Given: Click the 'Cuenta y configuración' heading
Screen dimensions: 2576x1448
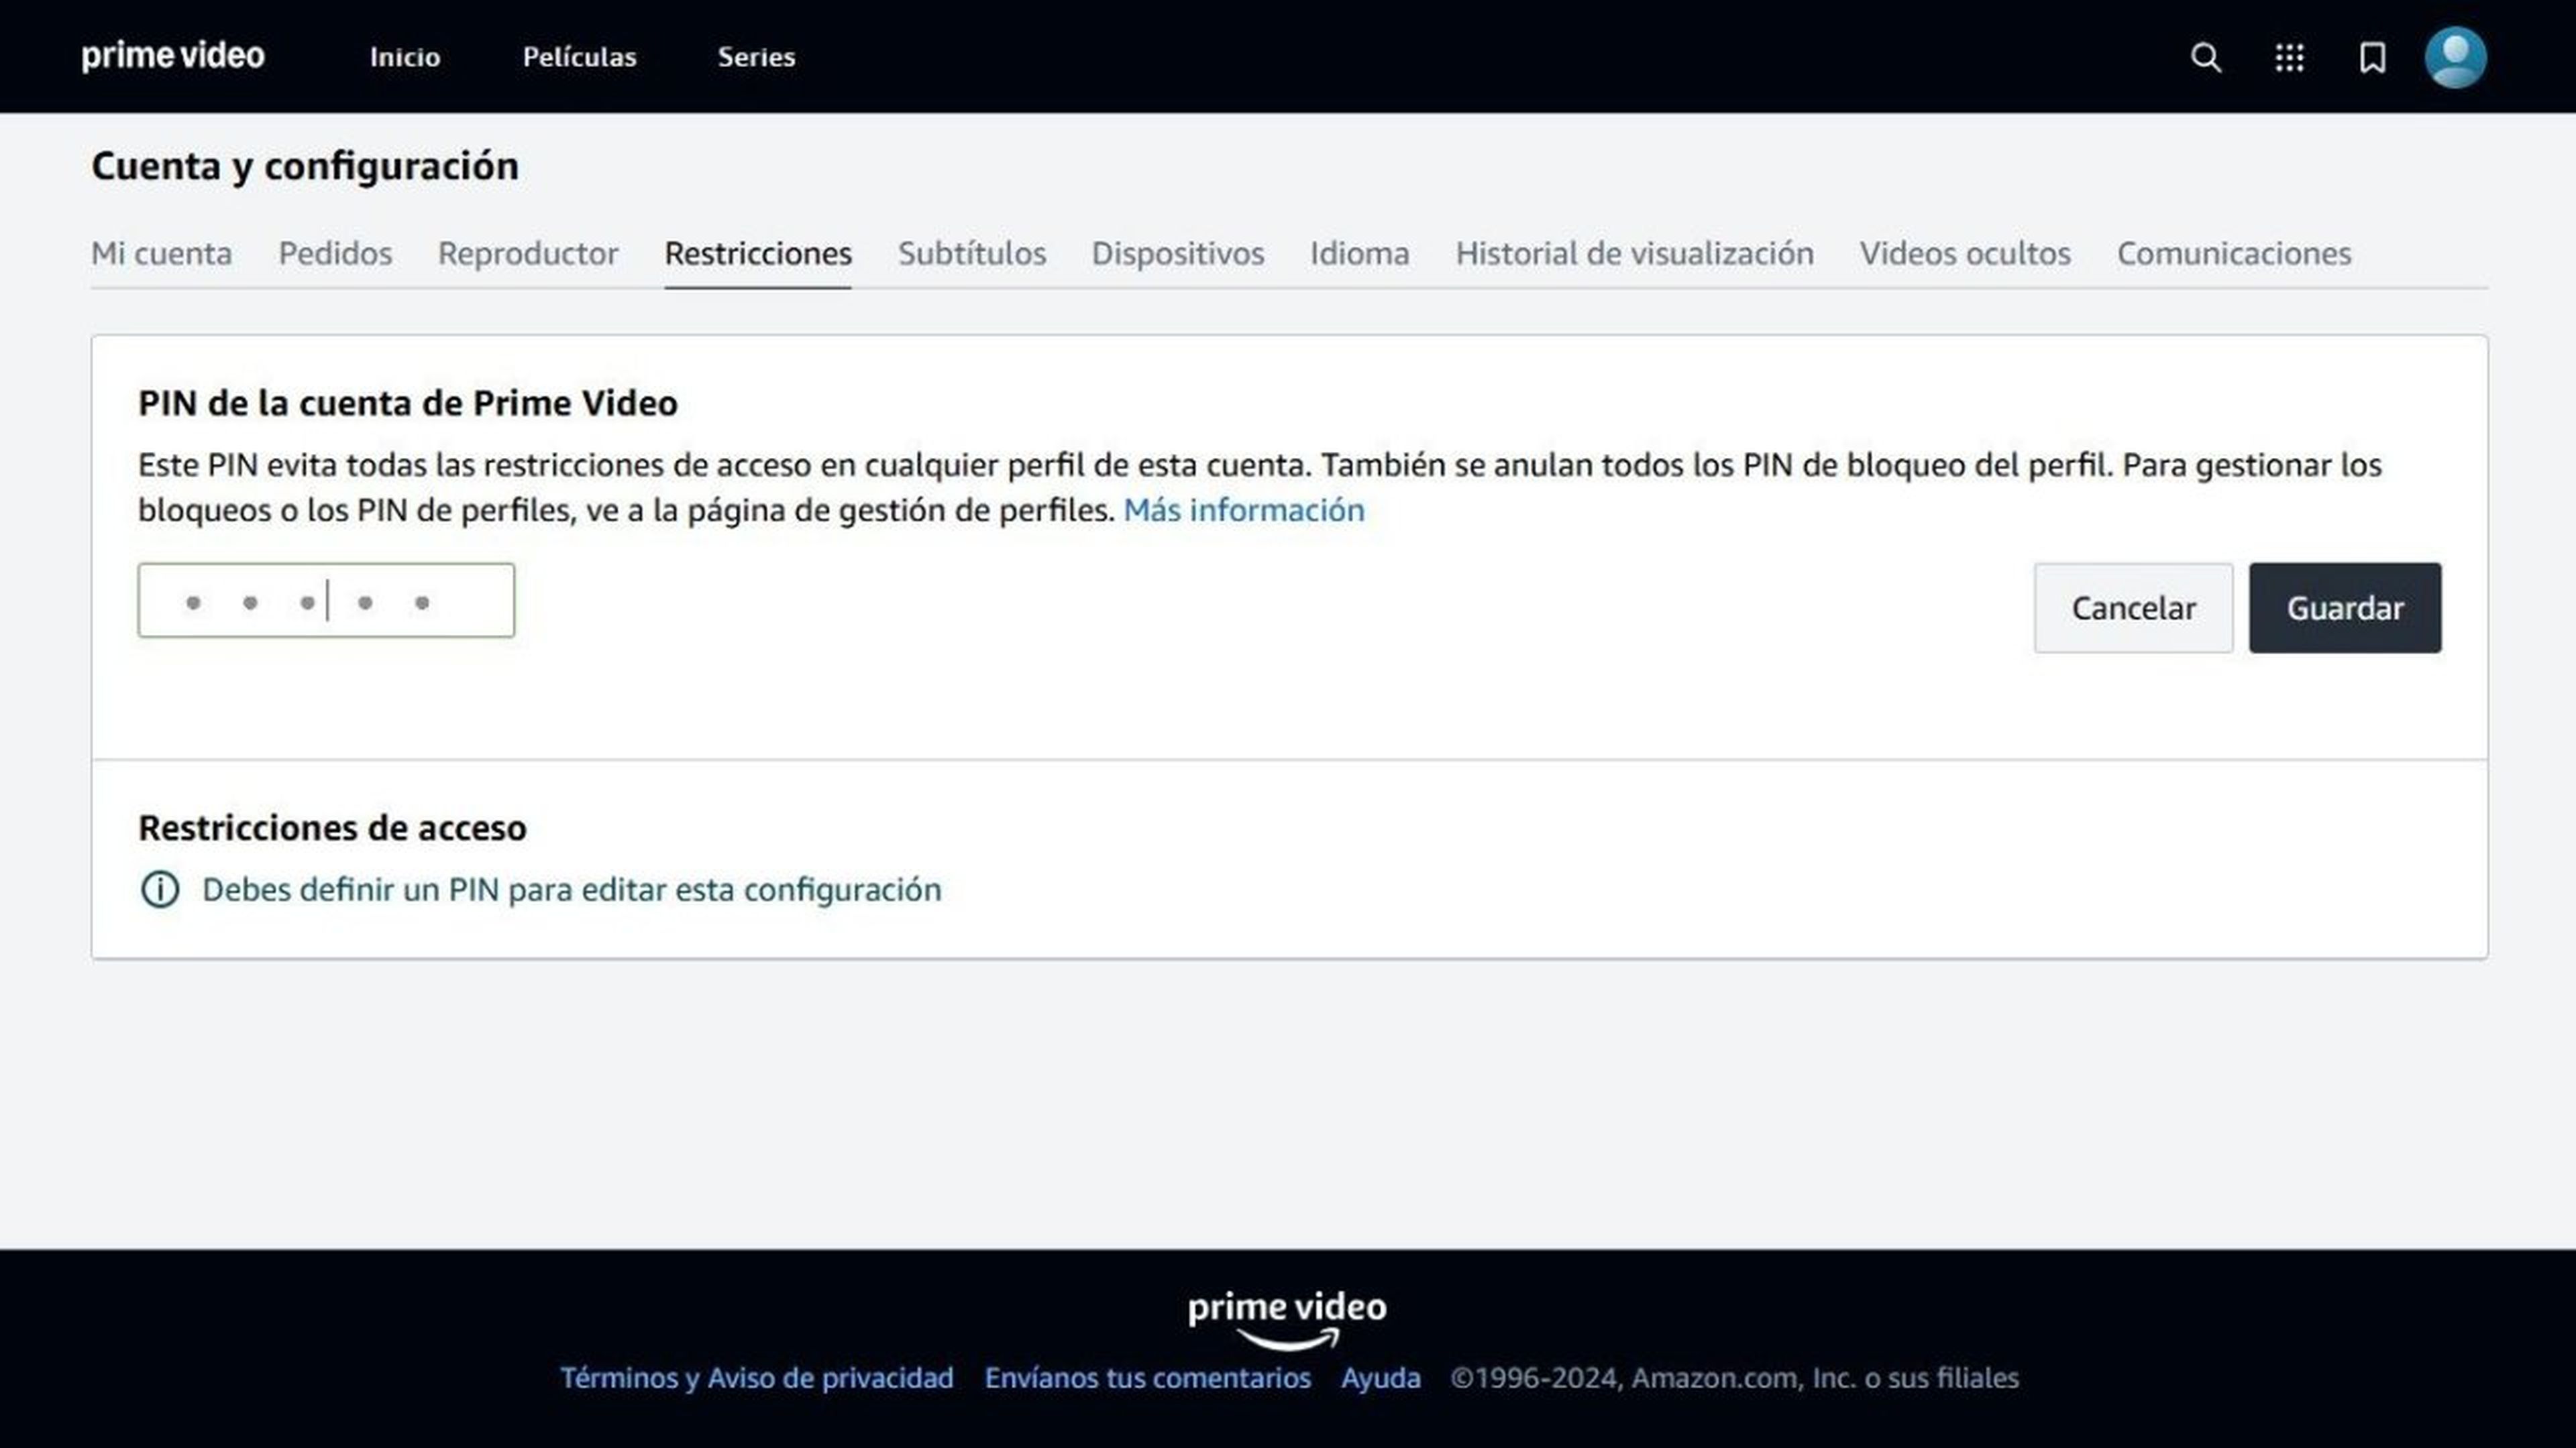Looking at the screenshot, I should (x=305, y=166).
